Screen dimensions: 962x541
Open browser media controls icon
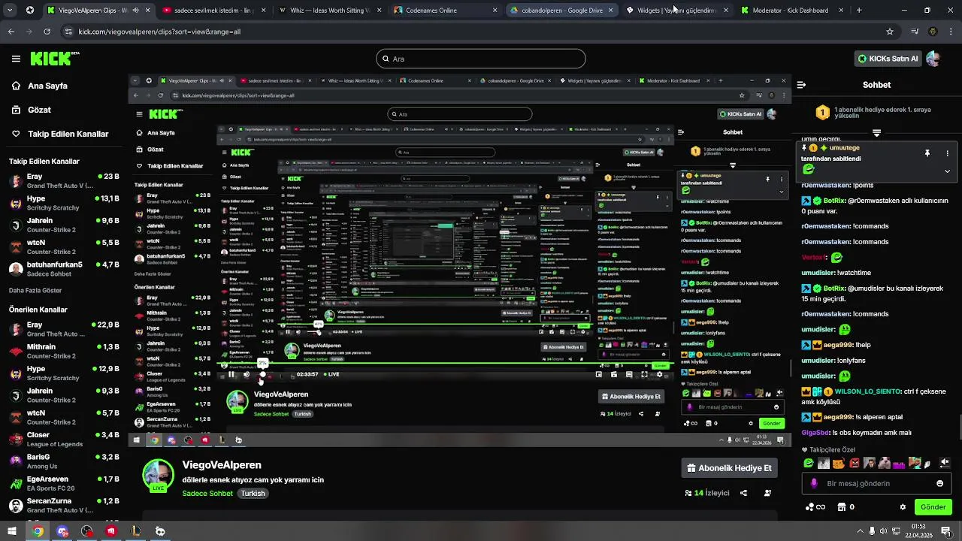[x=915, y=32]
